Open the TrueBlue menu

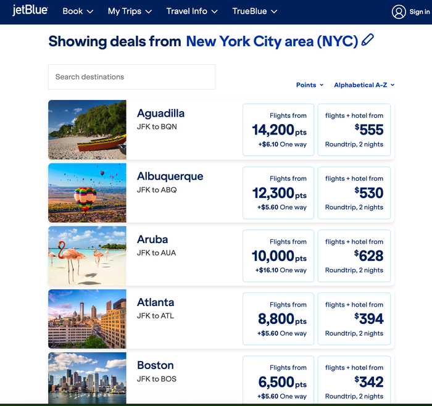coord(254,11)
